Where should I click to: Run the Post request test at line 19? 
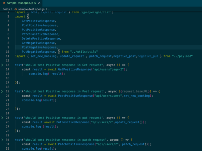(x=2, y=91)
